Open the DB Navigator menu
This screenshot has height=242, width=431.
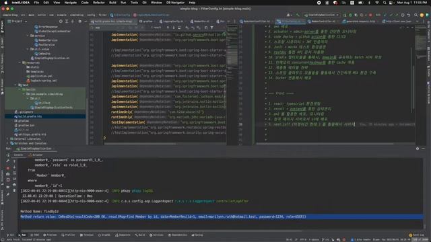pyautogui.click(x=175, y=3)
